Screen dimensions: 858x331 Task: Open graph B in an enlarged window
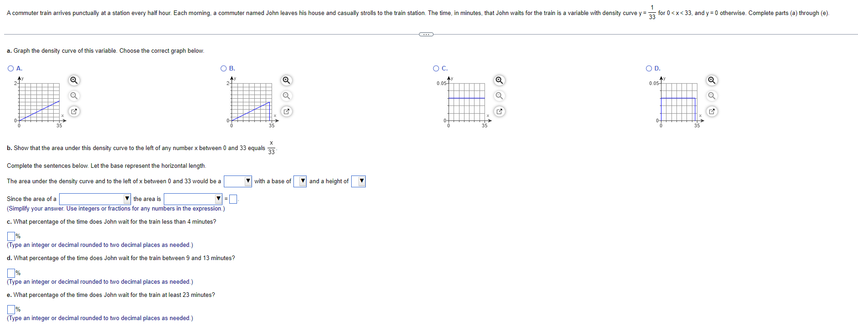(x=286, y=111)
